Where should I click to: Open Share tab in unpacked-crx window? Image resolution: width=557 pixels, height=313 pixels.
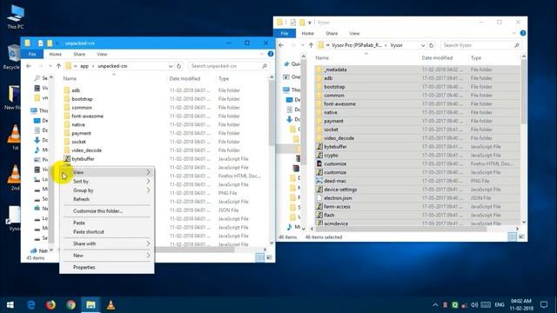[79, 54]
